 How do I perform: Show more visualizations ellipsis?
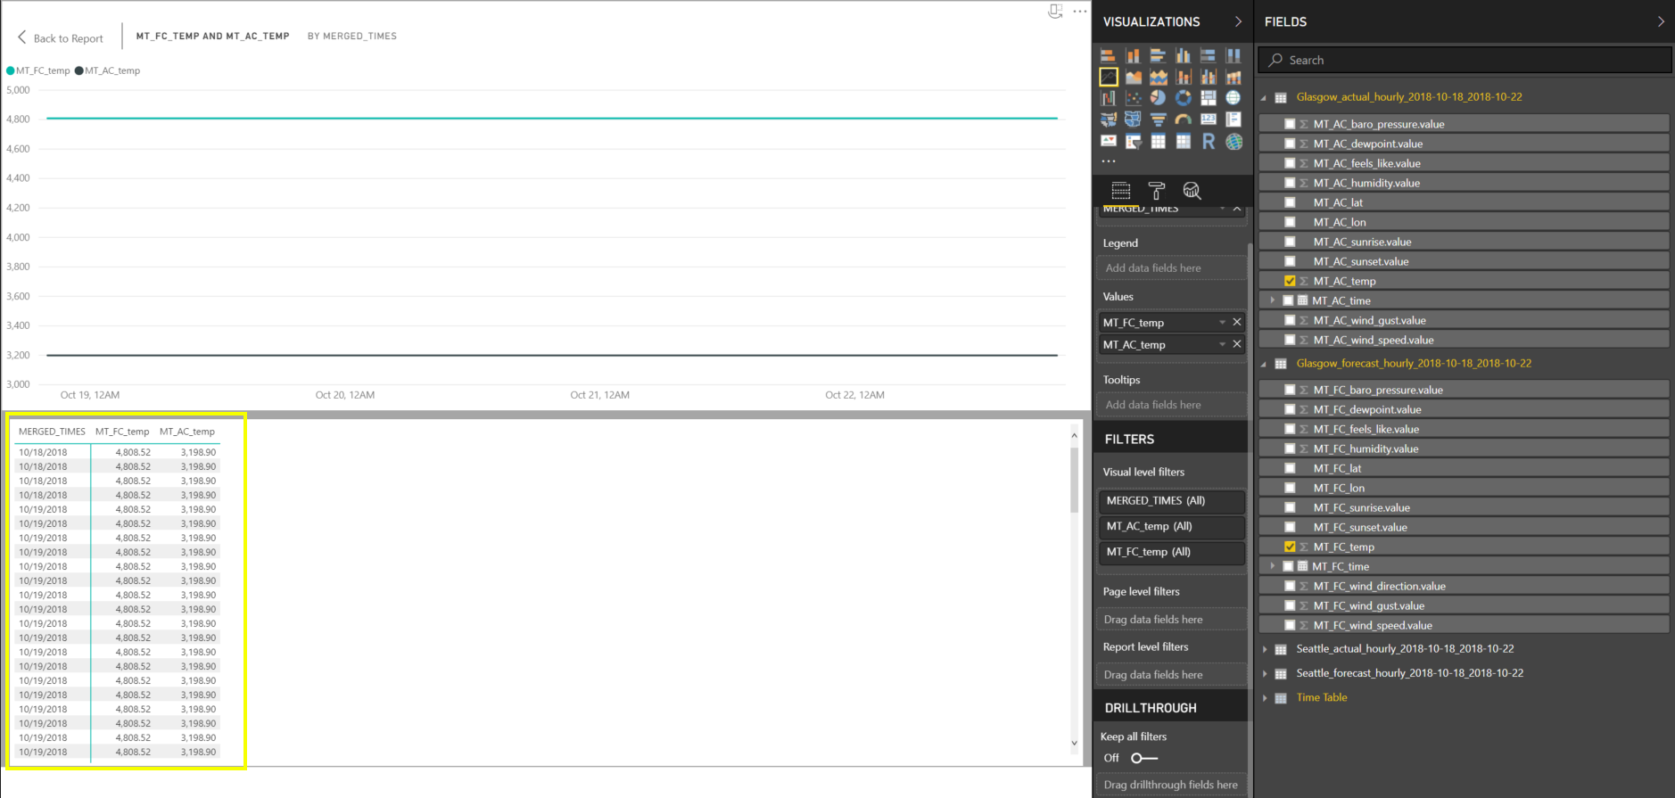pos(1109,161)
